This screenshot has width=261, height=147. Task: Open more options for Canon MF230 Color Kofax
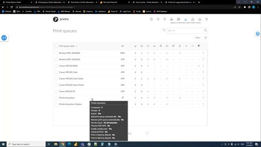pos(203,78)
